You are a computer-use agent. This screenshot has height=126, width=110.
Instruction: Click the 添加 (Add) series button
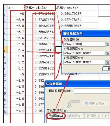[x=56, y=116]
